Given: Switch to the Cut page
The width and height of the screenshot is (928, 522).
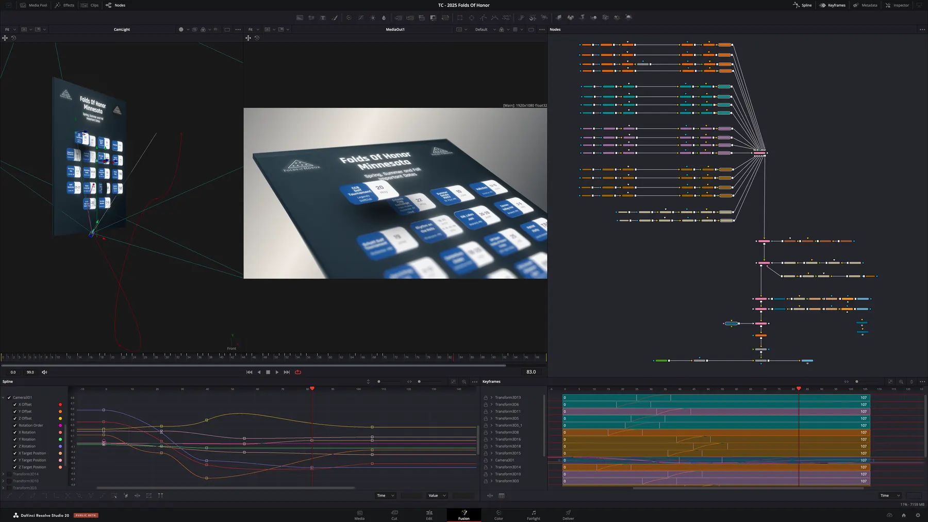Looking at the screenshot, I should click(x=394, y=515).
